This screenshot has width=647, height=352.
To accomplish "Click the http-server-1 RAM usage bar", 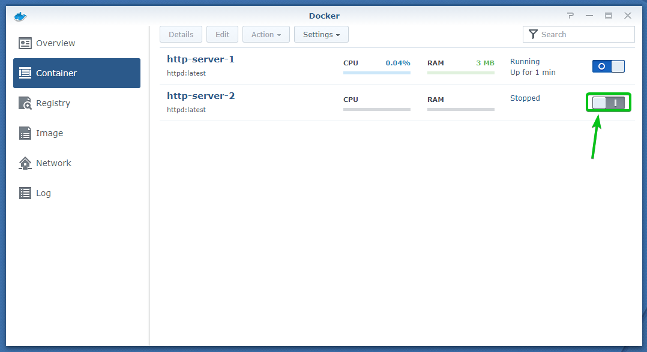I will pos(461,73).
